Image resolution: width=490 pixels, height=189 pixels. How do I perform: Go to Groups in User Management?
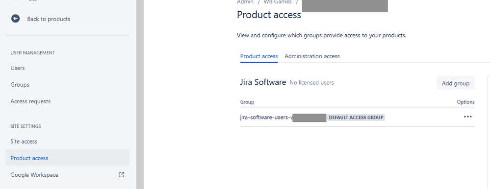pos(20,85)
